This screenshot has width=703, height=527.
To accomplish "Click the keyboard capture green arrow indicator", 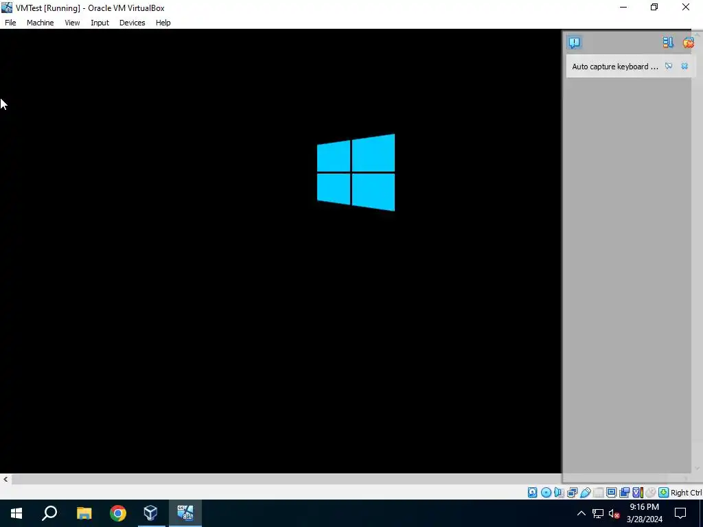I will 664,493.
